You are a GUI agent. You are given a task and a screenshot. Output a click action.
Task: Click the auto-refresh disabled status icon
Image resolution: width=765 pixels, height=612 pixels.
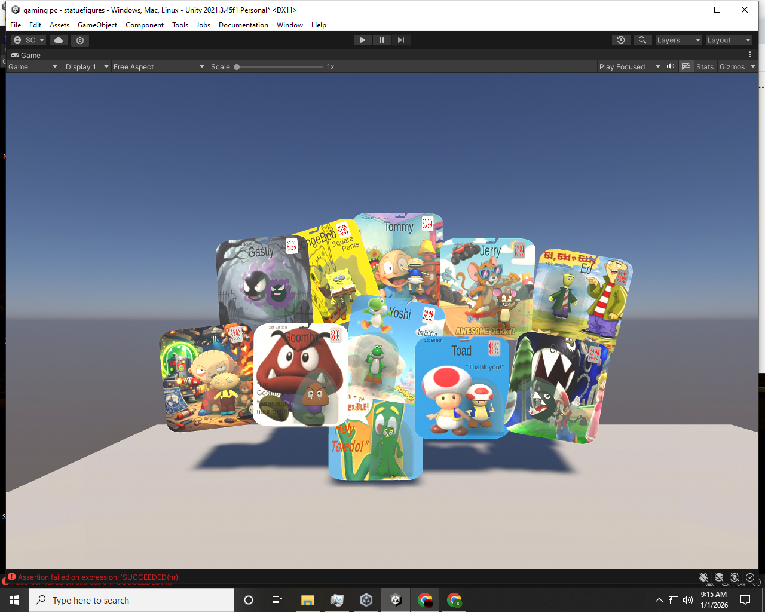(x=735, y=577)
